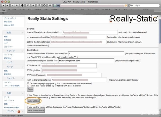The height and width of the screenshot is (117, 161).
Task: Open 編集 under the ページ section
Action: pos(6,71)
